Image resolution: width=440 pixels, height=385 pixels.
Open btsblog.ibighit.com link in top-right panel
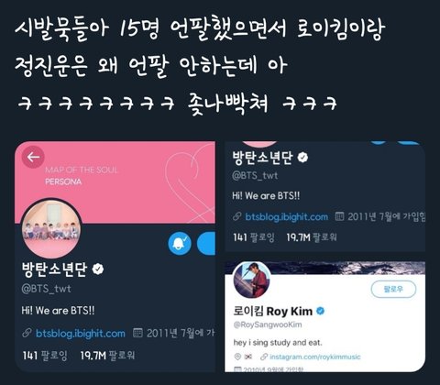(x=287, y=217)
